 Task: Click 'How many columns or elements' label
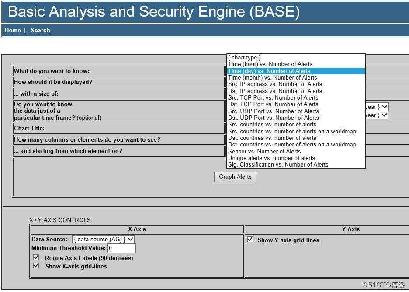pos(87,139)
